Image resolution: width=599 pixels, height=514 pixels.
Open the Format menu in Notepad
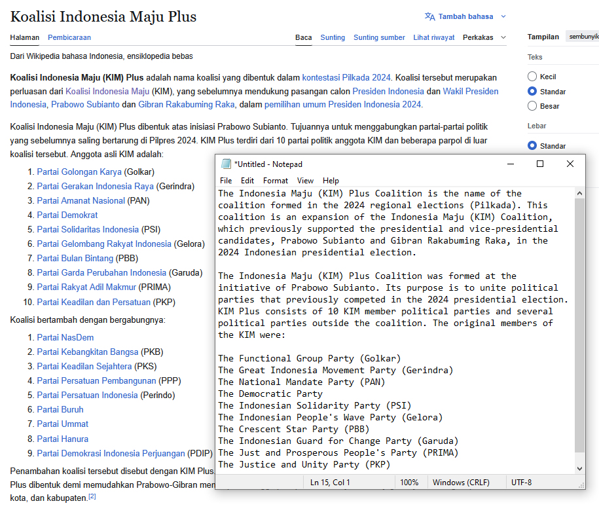pos(276,181)
